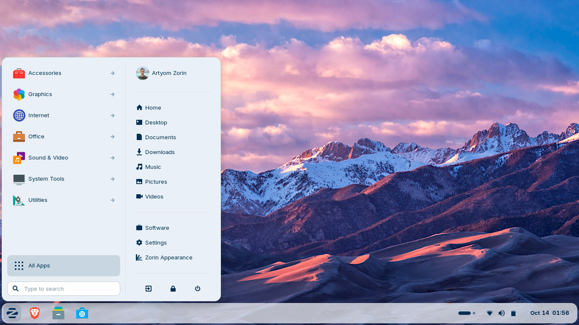Lock the screen with the padlock icon
The image size is (579, 325).
click(x=173, y=289)
